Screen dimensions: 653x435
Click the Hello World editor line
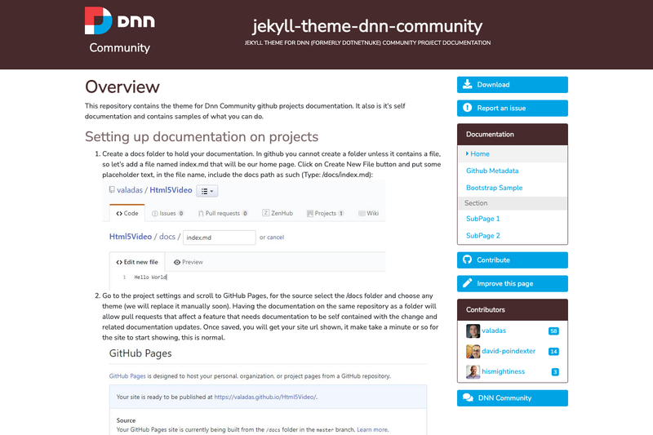[150, 277]
